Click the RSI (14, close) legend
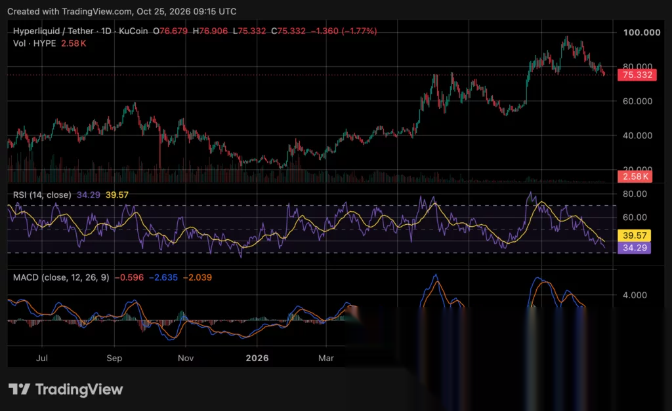 click(x=42, y=195)
